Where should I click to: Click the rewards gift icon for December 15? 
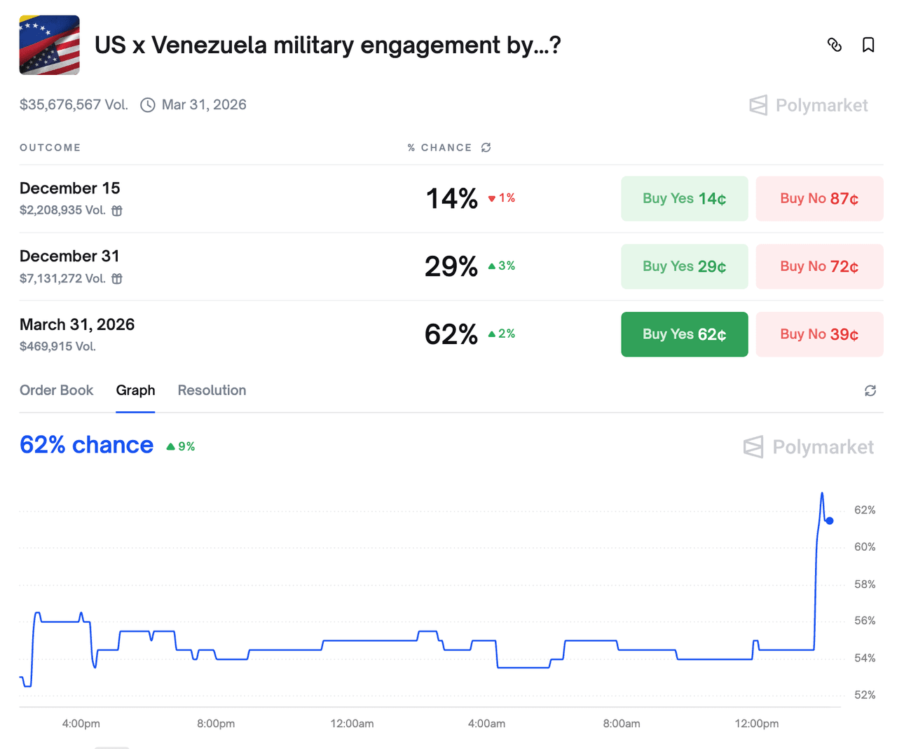(117, 210)
